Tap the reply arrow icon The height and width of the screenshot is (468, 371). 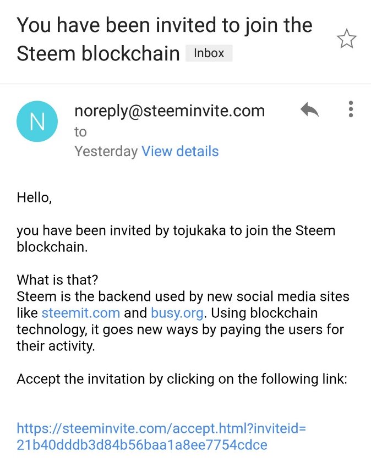pyautogui.click(x=309, y=111)
